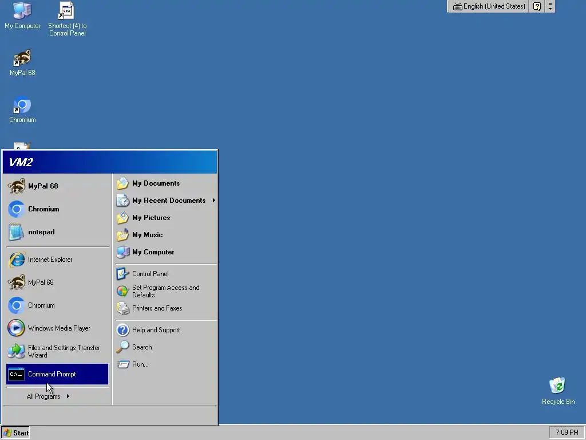
Task: Launch Command Prompt
Action: tap(57, 374)
